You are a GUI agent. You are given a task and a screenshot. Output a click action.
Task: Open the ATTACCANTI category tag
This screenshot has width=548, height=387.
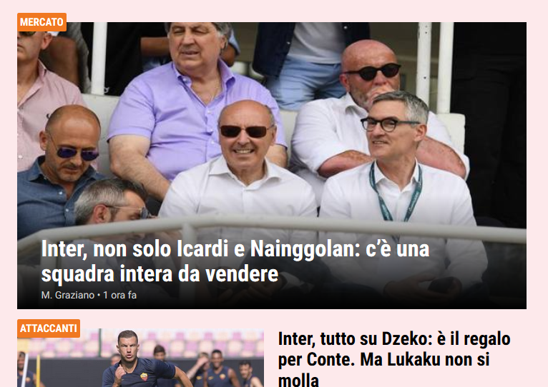point(49,328)
